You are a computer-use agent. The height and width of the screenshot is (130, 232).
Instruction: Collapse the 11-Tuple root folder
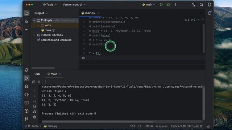click(x=34, y=20)
